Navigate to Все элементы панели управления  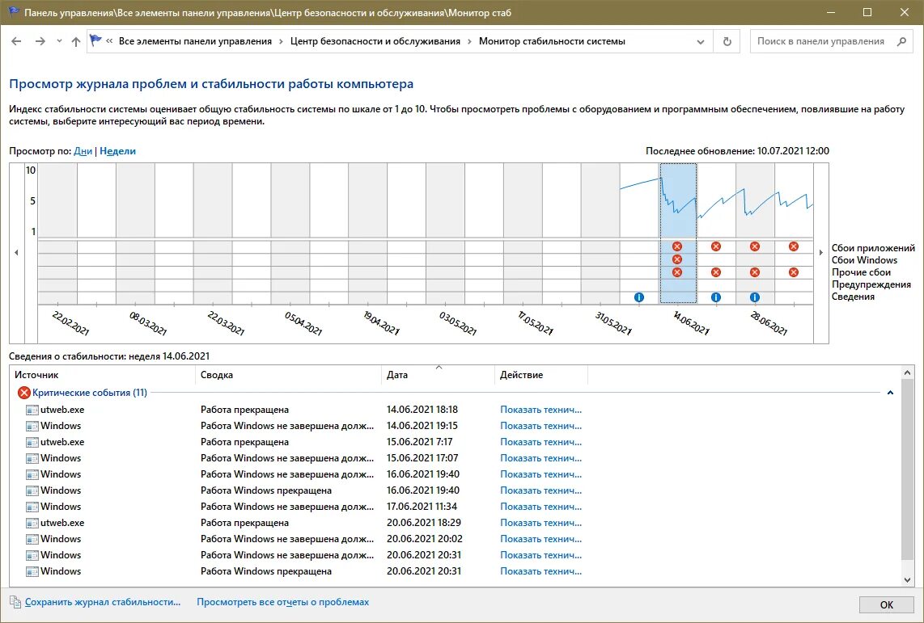tap(197, 40)
